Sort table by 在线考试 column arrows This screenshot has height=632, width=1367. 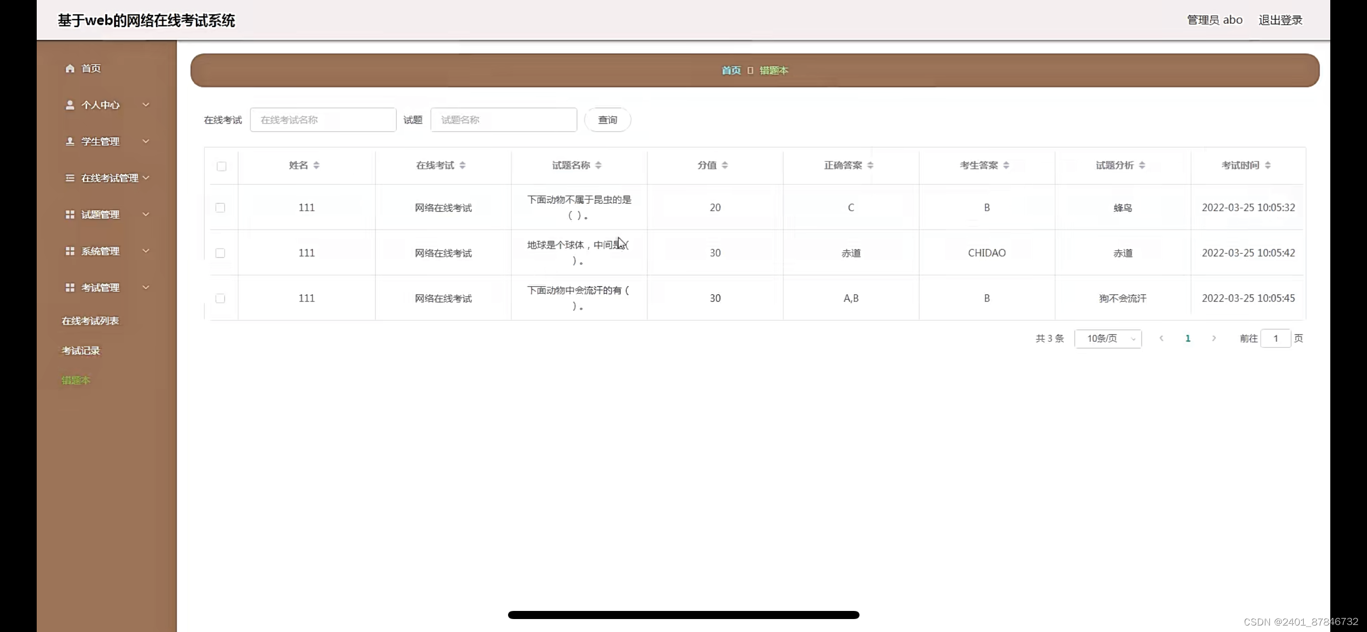pyautogui.click(x=462, y=165)
